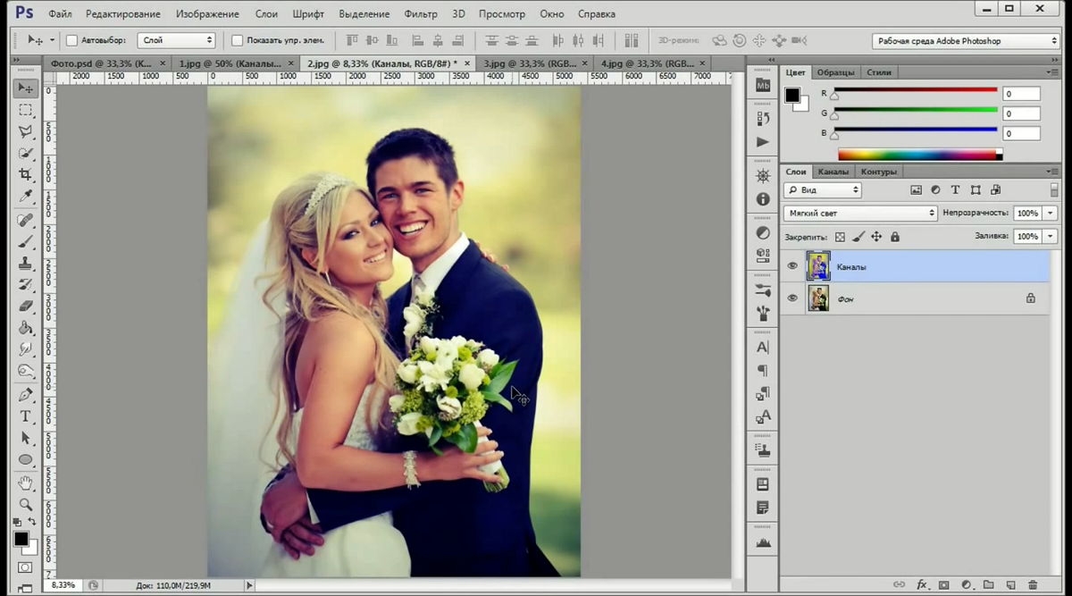Open the Рабочая среда workspace dropdown
1072x596 pixels.
965,41
